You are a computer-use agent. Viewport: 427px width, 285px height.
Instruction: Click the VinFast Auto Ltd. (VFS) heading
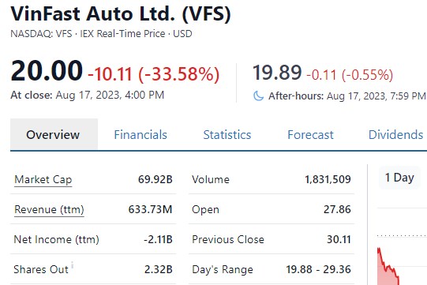[121, 13]
